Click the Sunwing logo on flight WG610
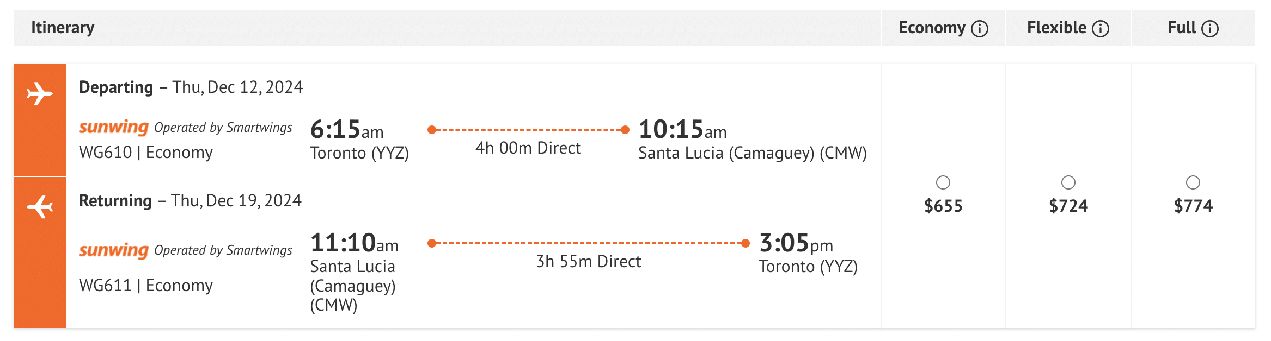This screenshot has width=1271, height=341. coord(114,127)
